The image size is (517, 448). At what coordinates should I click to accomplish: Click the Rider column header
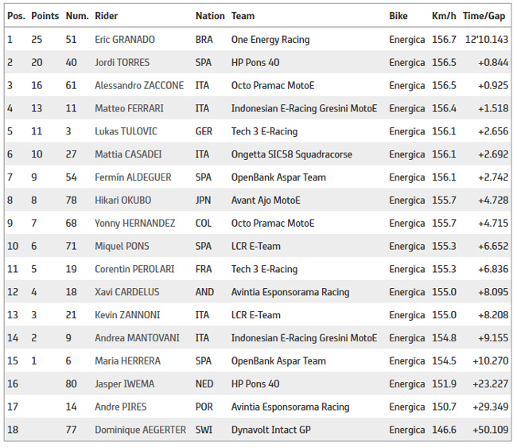point(107,16)
